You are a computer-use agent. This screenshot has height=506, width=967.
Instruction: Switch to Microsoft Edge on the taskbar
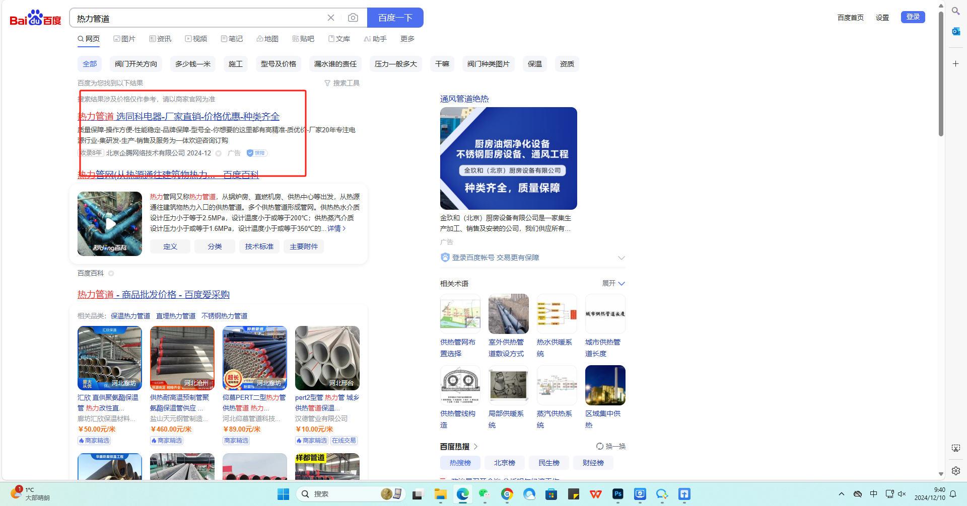tap(463, 494)
